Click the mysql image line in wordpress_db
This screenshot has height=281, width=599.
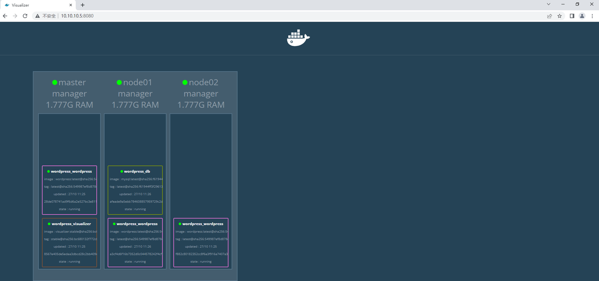point(136,179)
